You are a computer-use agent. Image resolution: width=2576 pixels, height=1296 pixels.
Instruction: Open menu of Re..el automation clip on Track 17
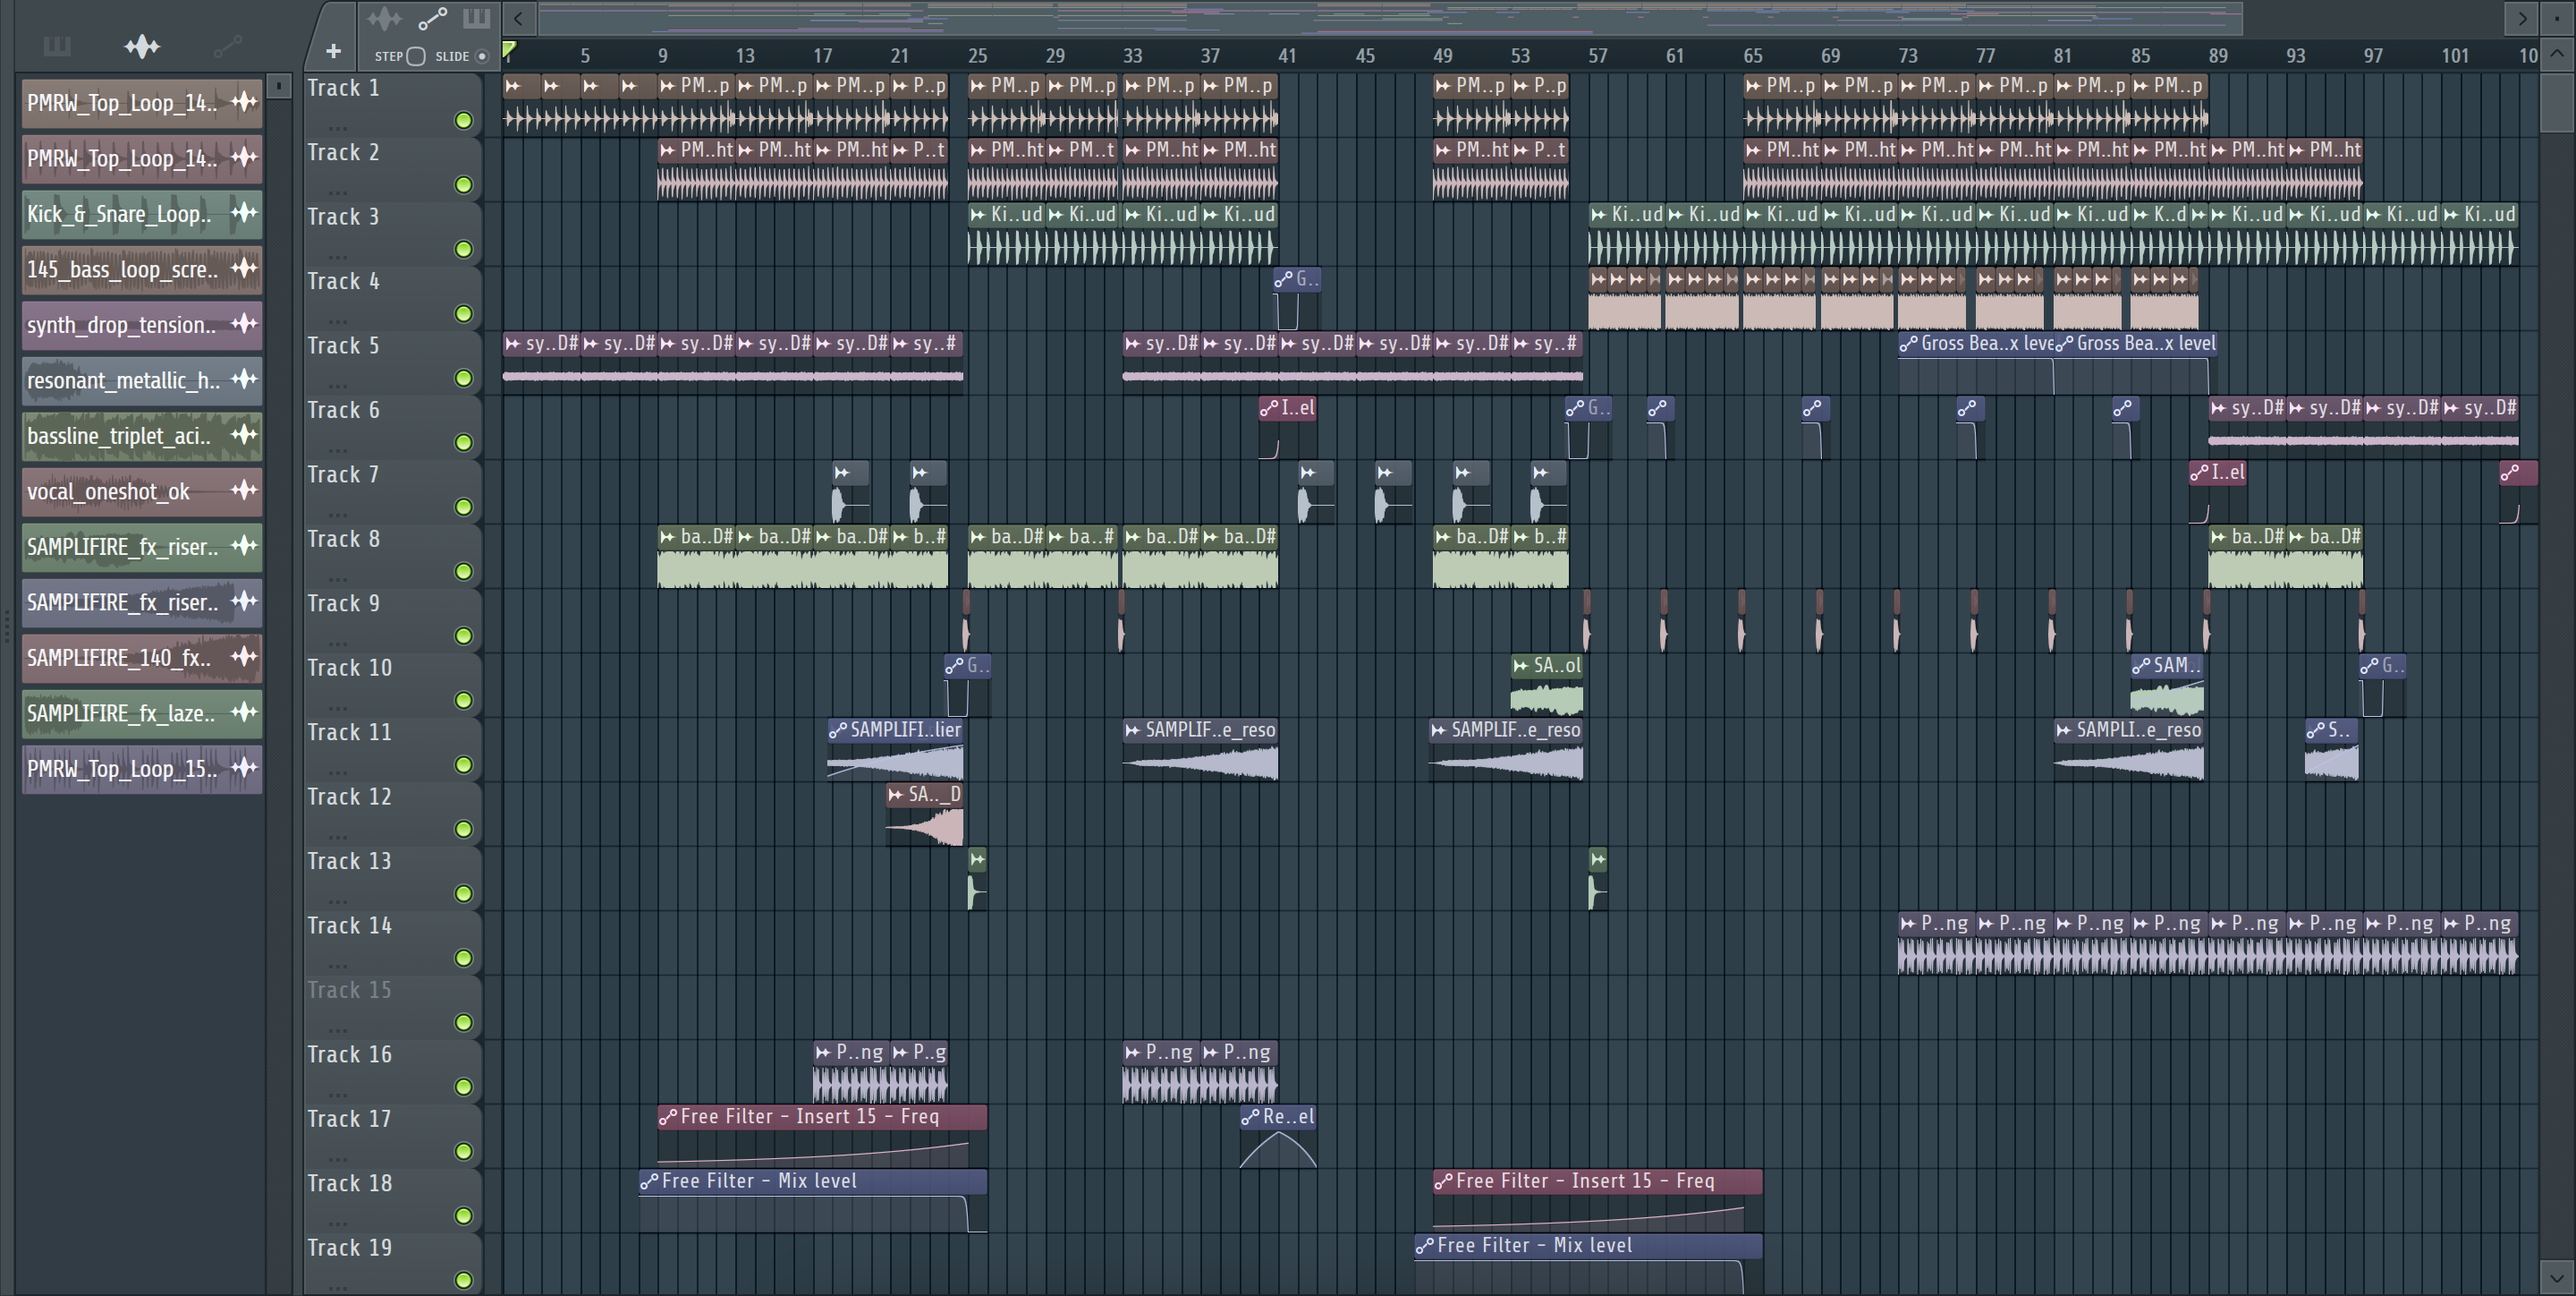1250,1117
